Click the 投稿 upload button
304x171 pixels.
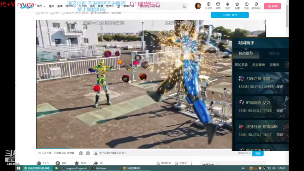coord(272,6)
